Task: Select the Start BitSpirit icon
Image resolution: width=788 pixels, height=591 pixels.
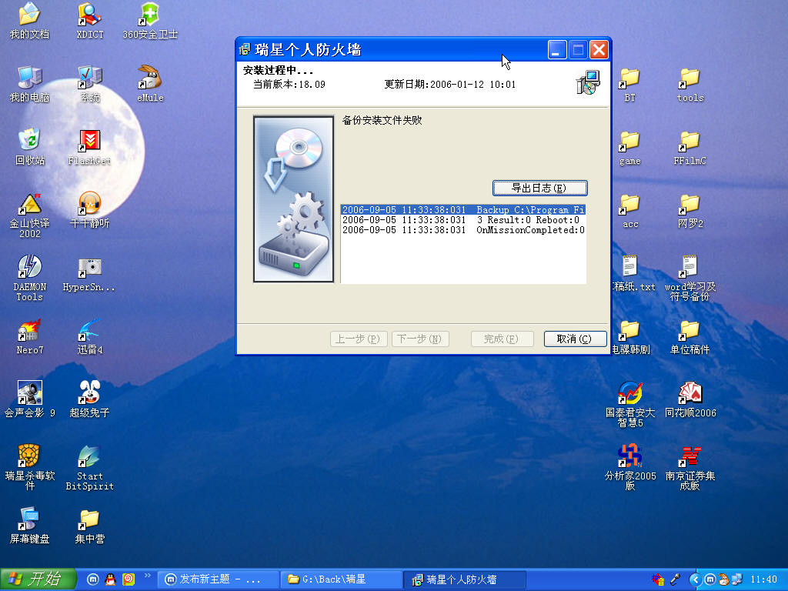Action: [x=90, y=467]
